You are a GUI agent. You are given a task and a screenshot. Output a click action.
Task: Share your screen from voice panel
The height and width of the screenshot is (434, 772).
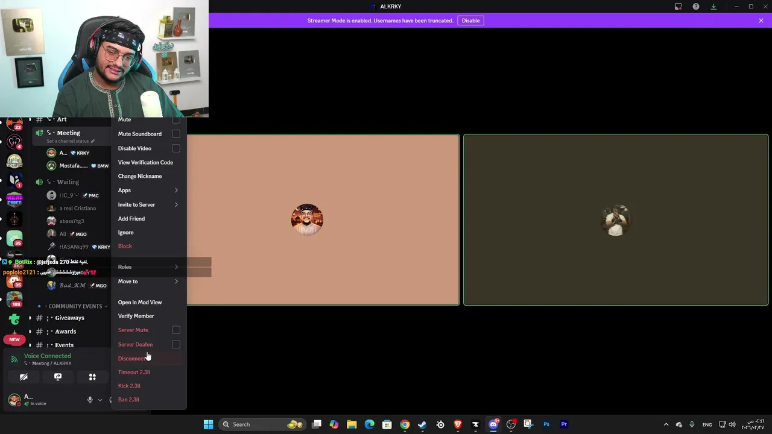coord(58,377)
